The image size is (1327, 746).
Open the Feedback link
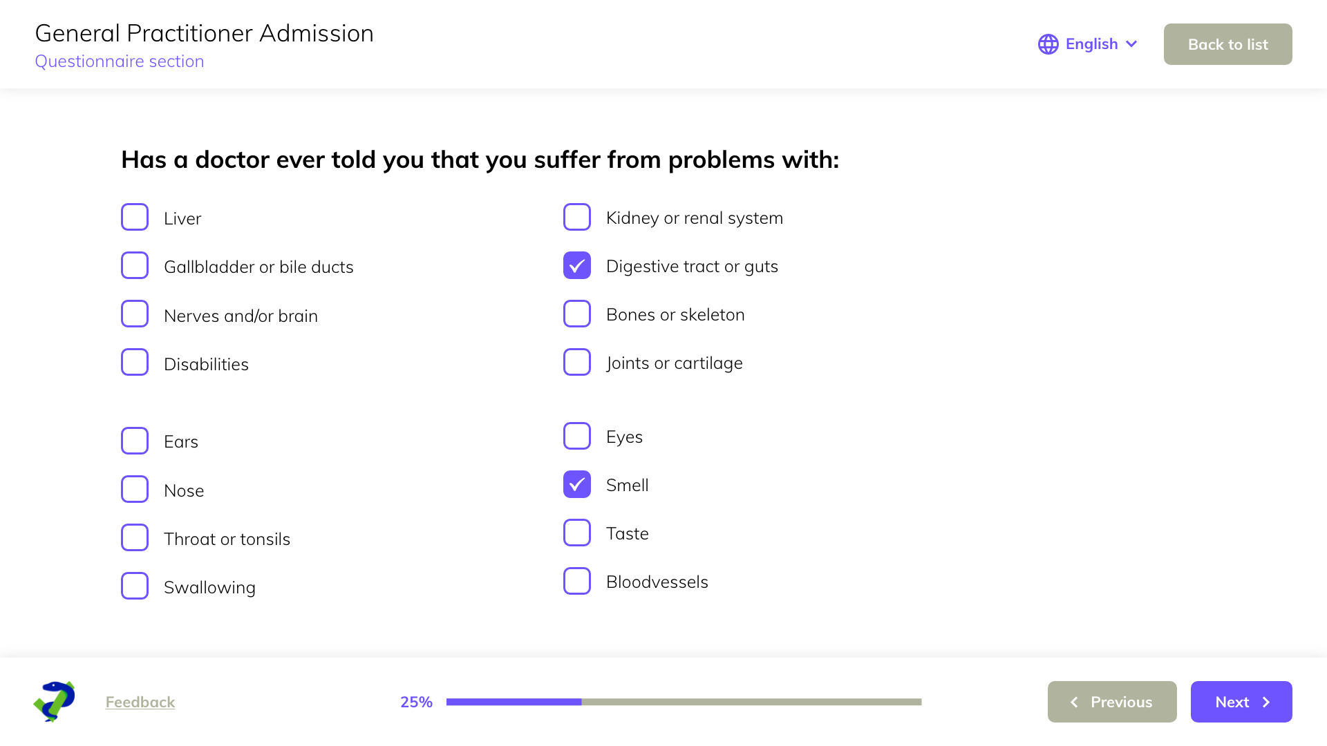tap(140, 702)
